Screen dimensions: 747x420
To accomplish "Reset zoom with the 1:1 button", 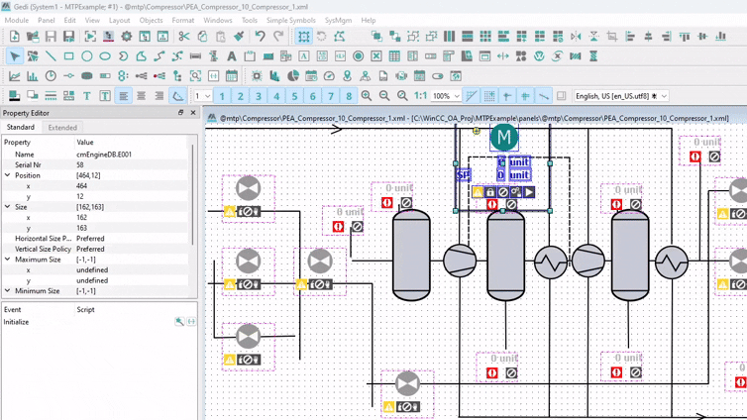I will 420,96.
